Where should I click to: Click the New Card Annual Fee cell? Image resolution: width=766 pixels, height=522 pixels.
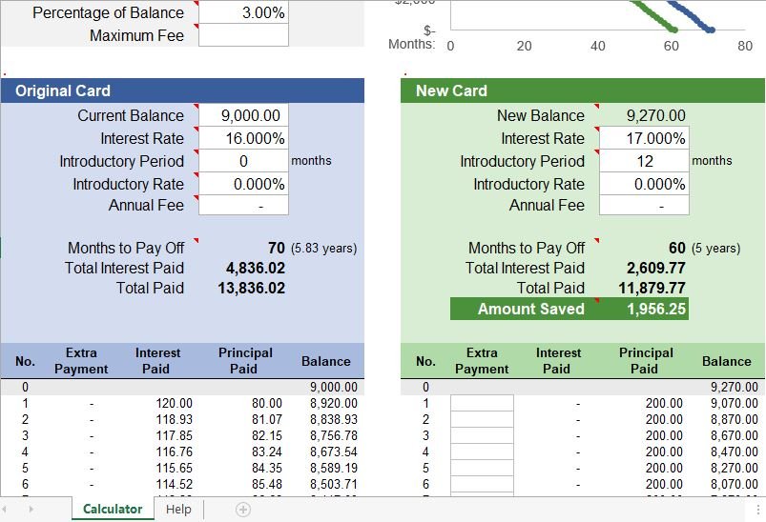[x=644, y=206]
